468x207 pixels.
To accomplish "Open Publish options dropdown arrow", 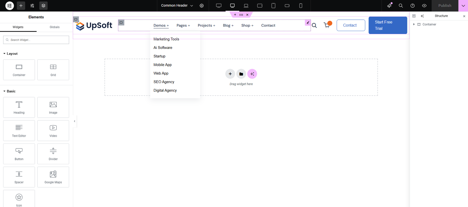I will point(463,6).
